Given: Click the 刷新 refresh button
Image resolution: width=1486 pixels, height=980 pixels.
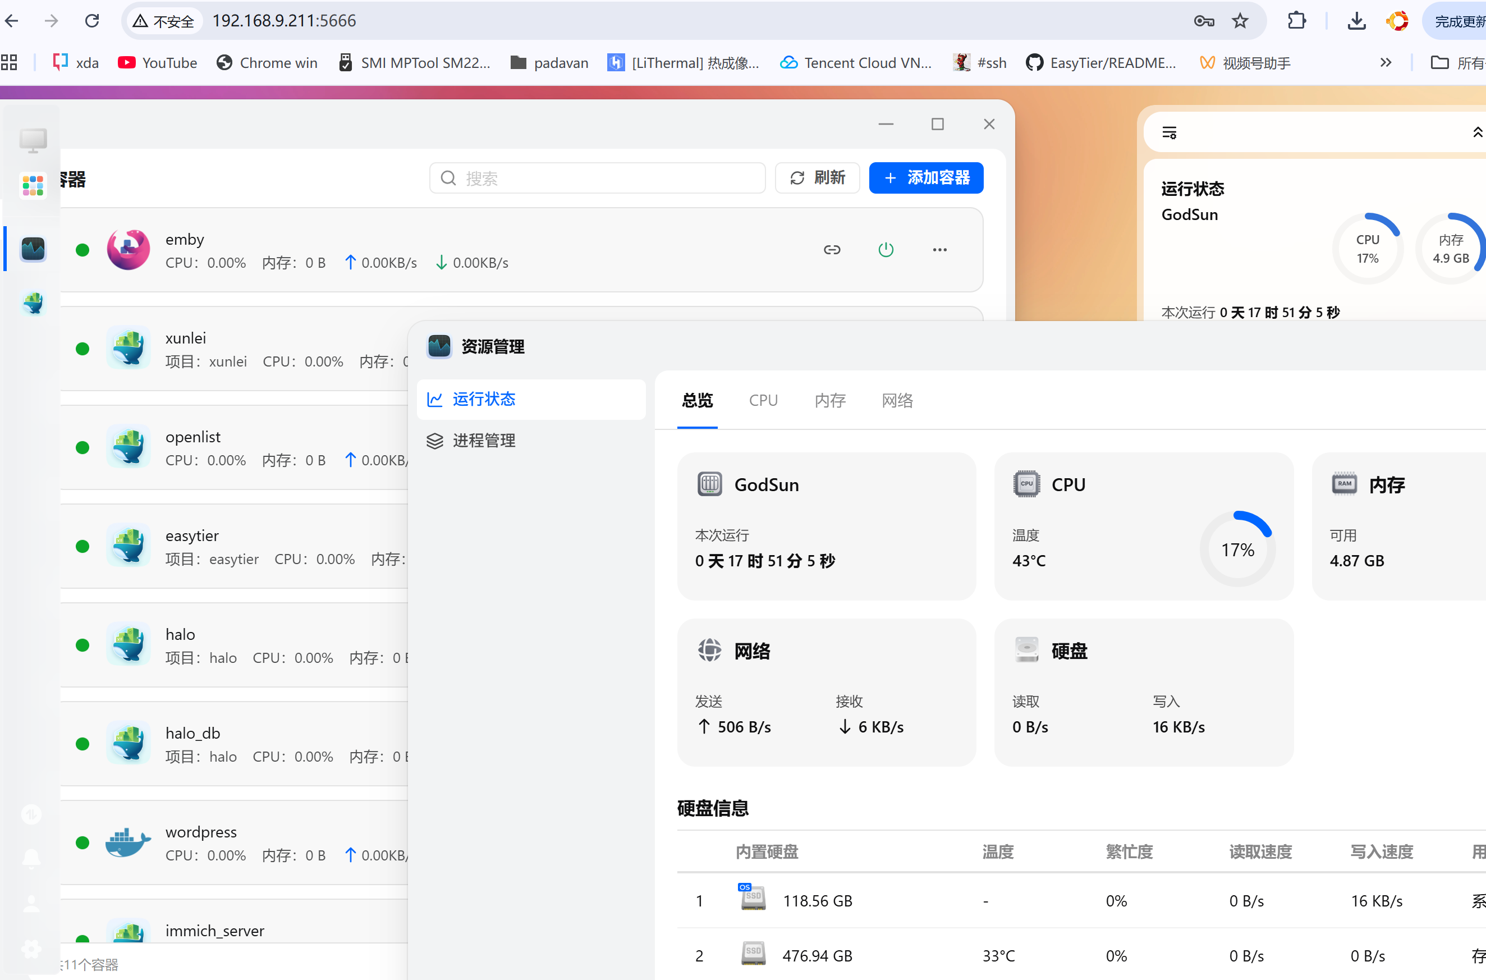Looking at the screenshot, I should (818, 178).
